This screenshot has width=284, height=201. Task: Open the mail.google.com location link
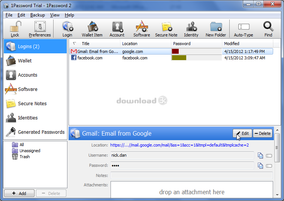pyautogui.click(x=179, y=145)
